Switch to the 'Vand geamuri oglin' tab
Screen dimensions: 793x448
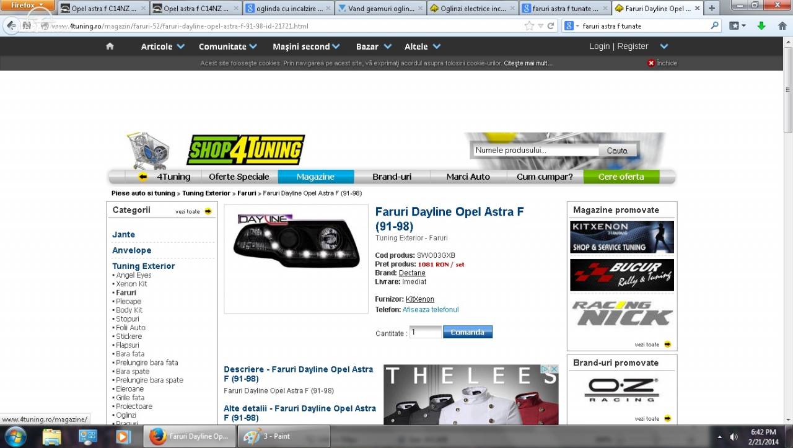tap(380, 9)
